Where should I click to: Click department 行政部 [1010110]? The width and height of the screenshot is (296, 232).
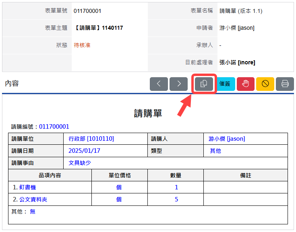tap(91, 139)
